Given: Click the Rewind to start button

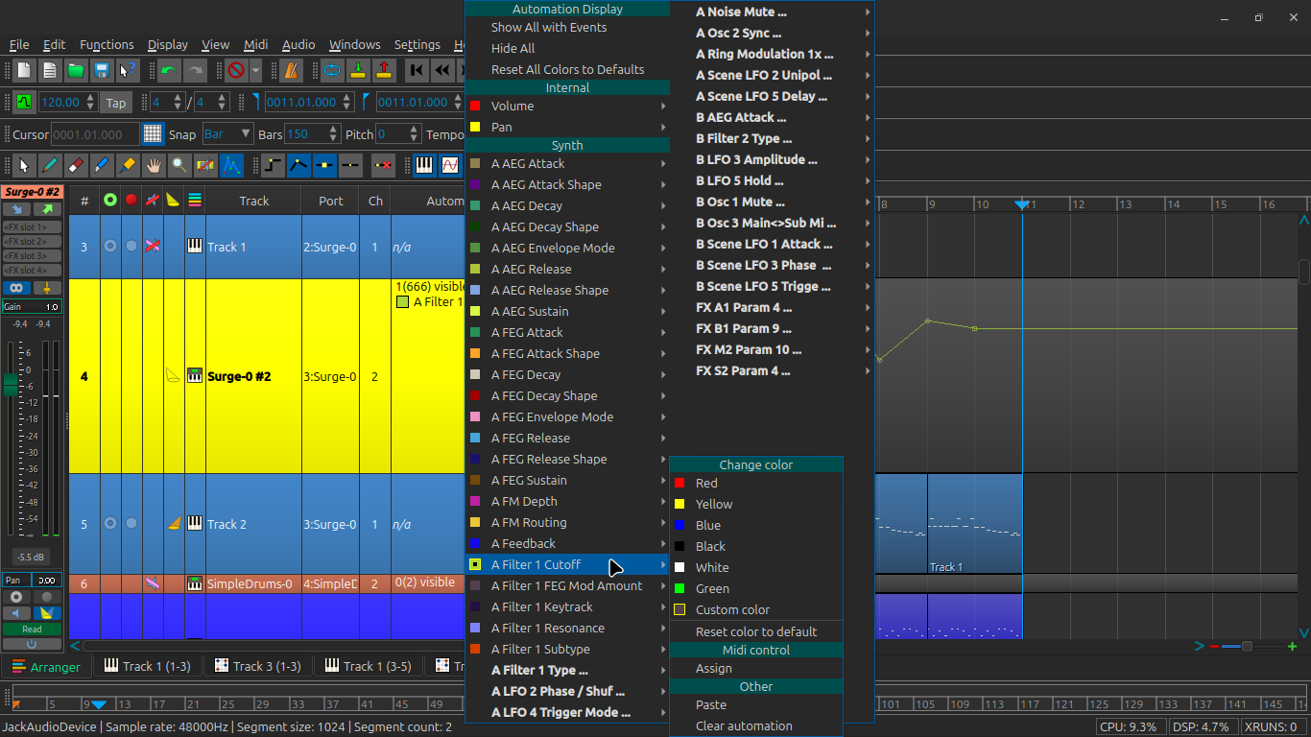Looking at the screenshot, I should point(416,70).
